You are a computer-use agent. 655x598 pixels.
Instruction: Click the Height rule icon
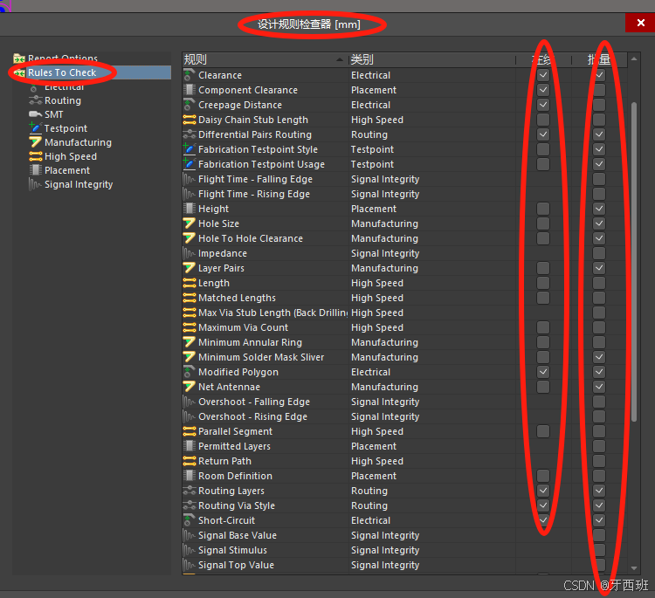[190, 209]
